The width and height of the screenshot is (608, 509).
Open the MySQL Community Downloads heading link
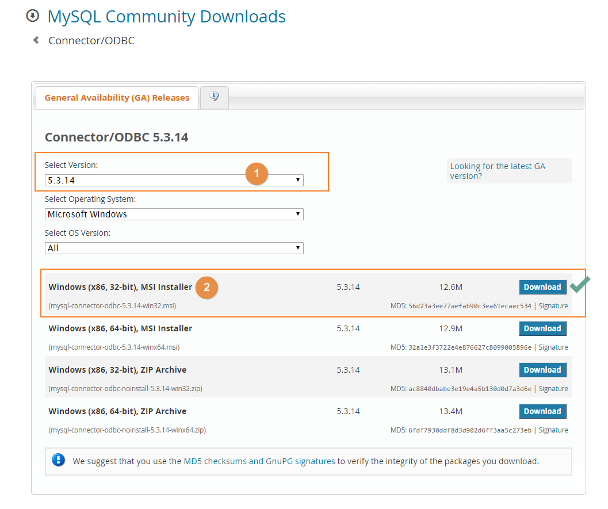pos(166,17)
